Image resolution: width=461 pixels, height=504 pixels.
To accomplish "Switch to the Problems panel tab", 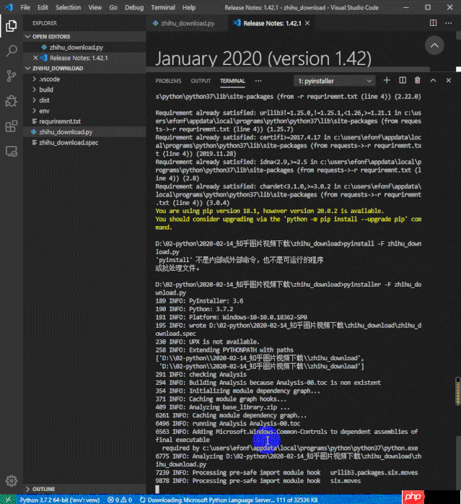I will click(168, 81).
